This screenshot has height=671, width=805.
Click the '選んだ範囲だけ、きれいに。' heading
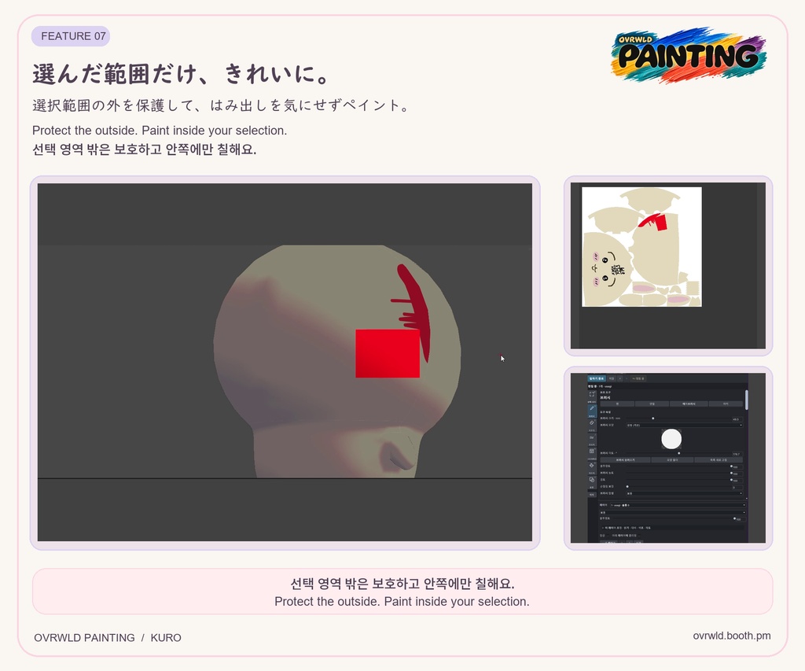click(181, 74)
